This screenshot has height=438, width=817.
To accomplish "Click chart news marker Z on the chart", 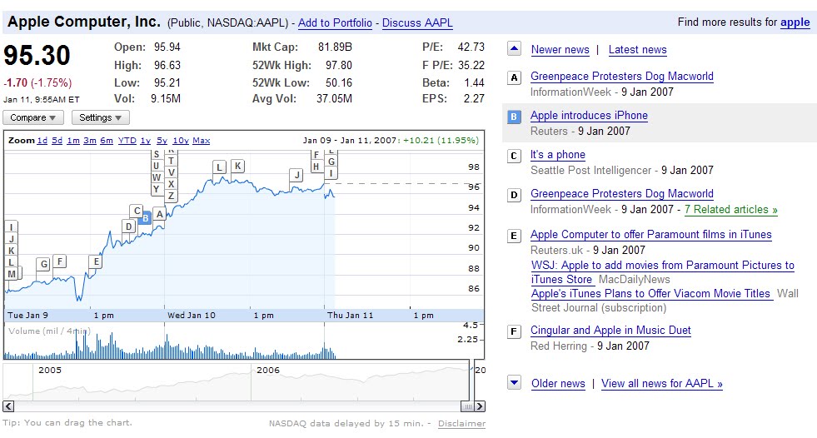I will [171, 196].
